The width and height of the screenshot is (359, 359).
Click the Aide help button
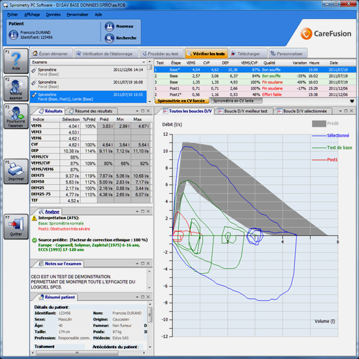coord(16,61)
